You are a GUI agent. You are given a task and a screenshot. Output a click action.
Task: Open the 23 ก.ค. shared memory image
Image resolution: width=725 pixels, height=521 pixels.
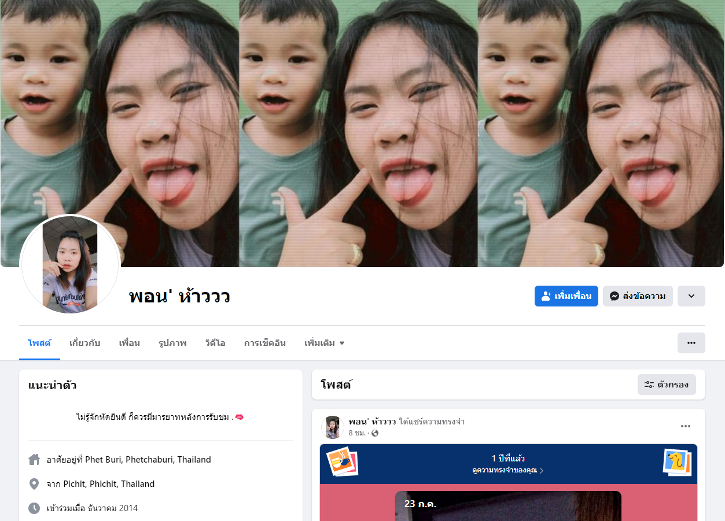pos(508,506)
